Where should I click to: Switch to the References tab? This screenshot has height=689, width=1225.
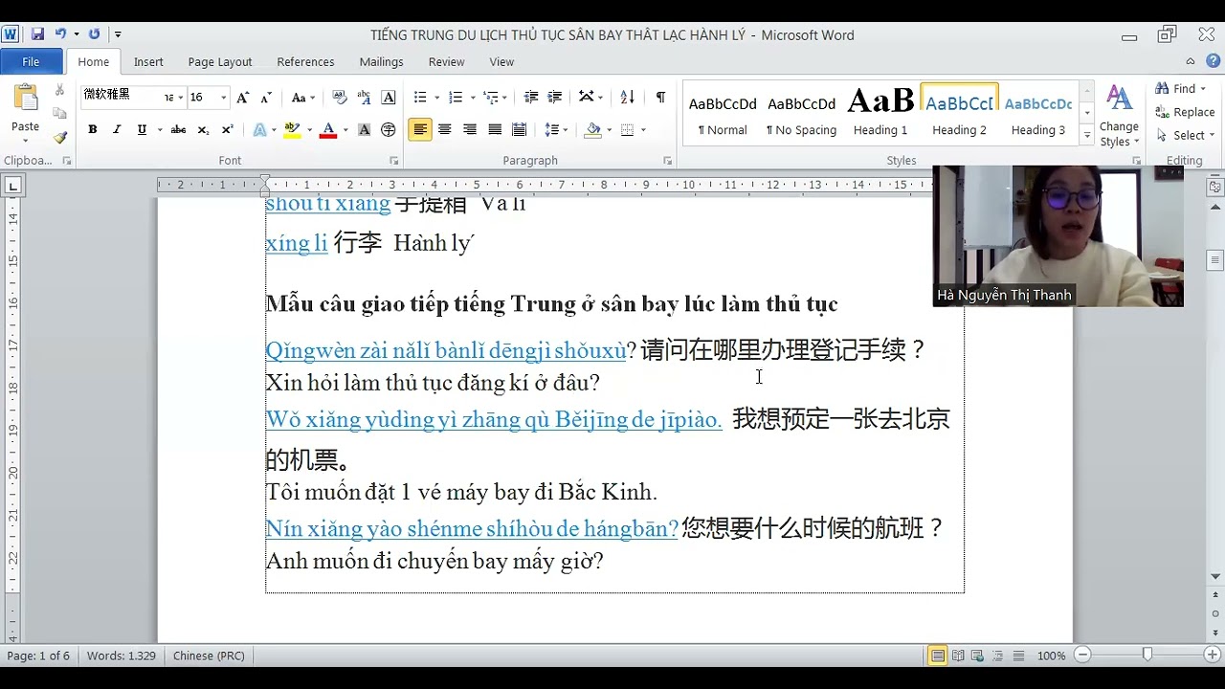(x=305, y=62)
